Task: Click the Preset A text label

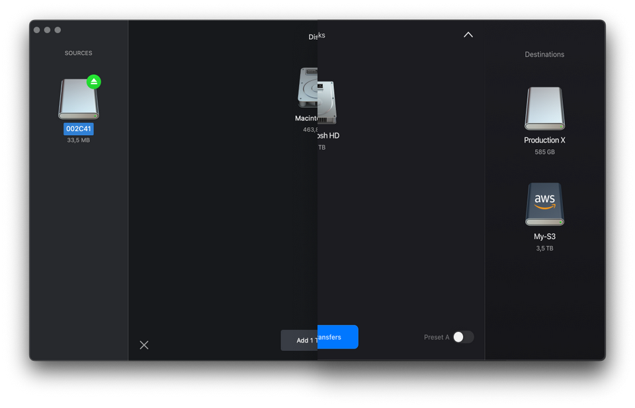Action: 436,337
